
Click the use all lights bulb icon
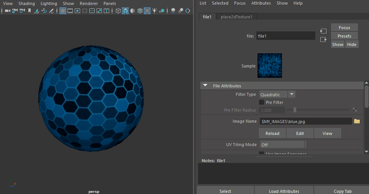tap(154, 11)
